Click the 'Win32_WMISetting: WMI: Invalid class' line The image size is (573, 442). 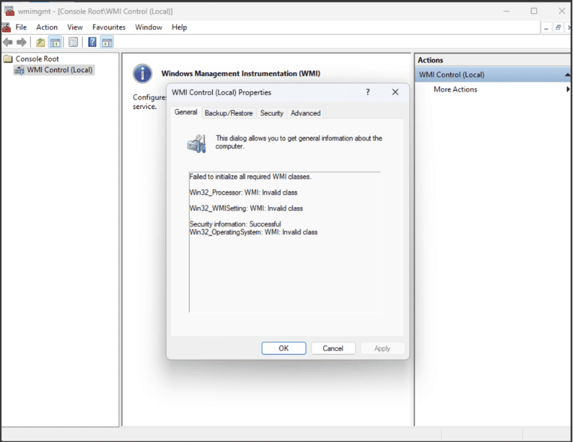click(x=246, y=208)
